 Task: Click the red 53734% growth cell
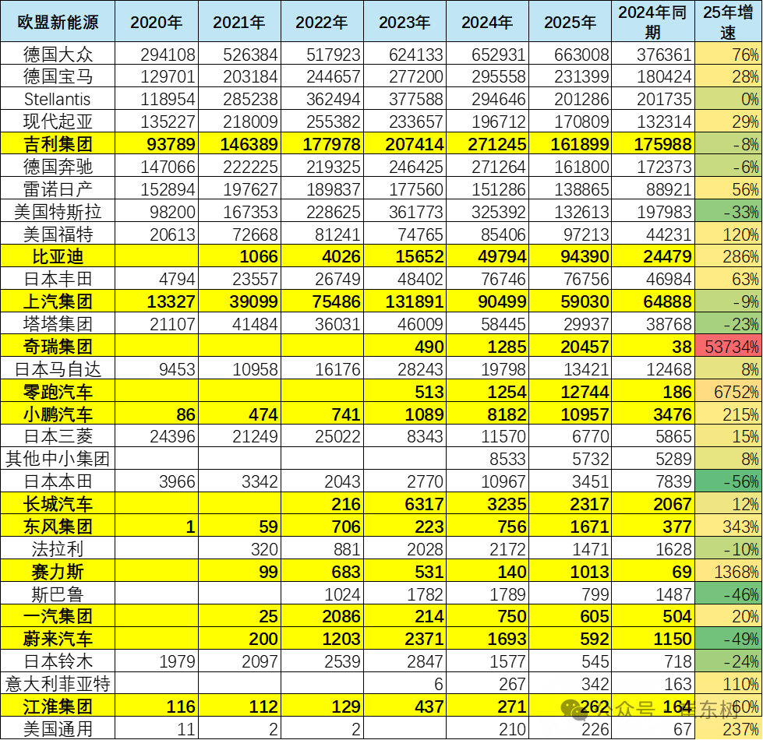tap(729, 346)
